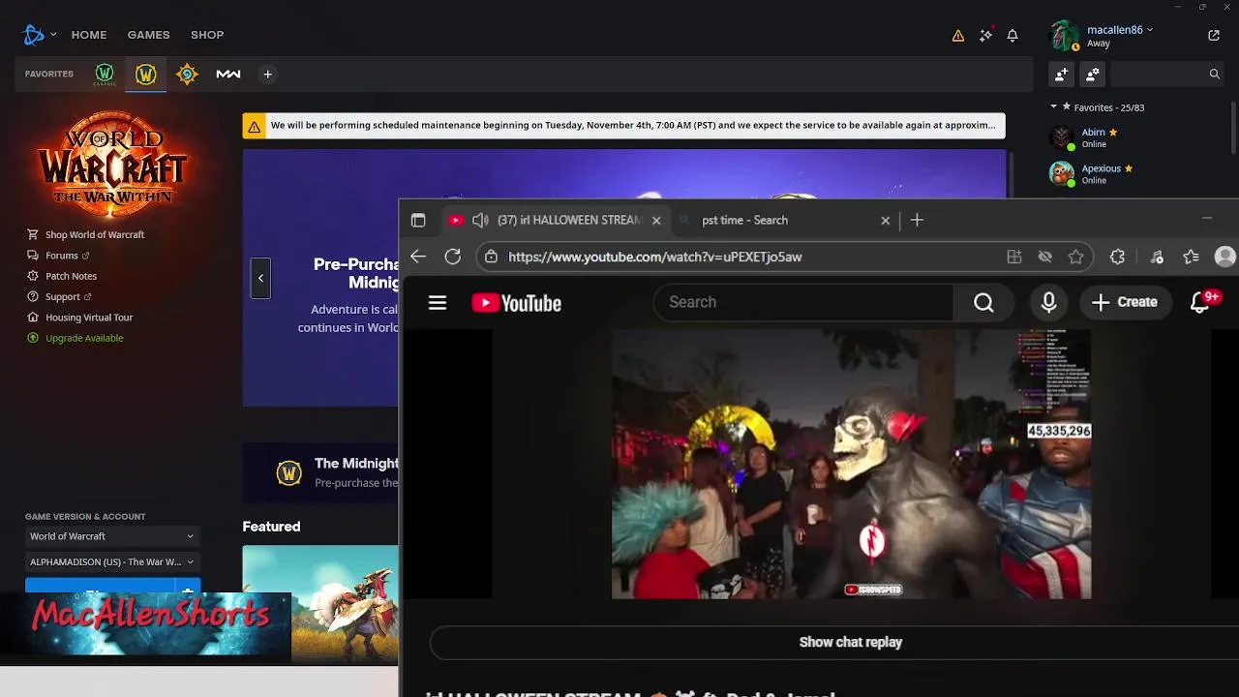
Task: Add YouTube page to browser favorites
Action: click(x=1075, y=257)
